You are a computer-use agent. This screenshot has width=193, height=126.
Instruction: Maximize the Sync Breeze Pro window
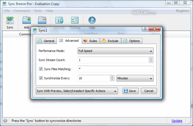(176, 3)
